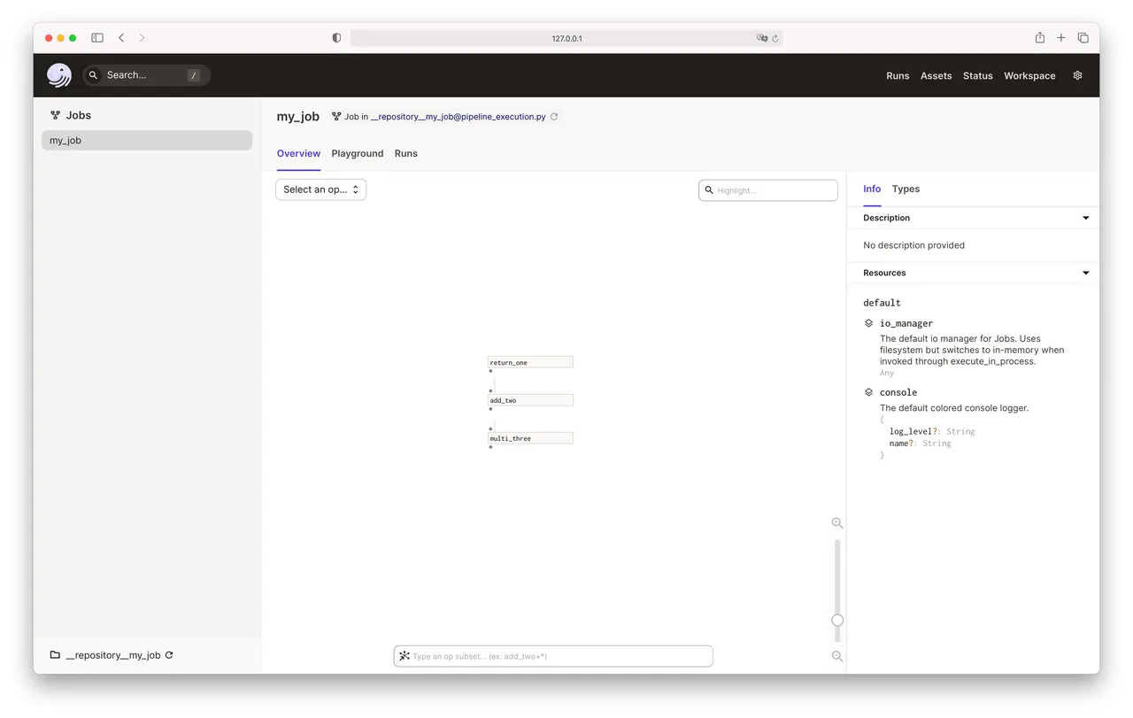Collapse the Resources section

coord(1086,273)
